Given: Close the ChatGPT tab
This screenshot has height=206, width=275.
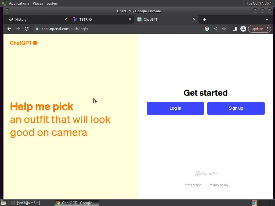Looking at the screenshot, I should [x=194, y=19].
